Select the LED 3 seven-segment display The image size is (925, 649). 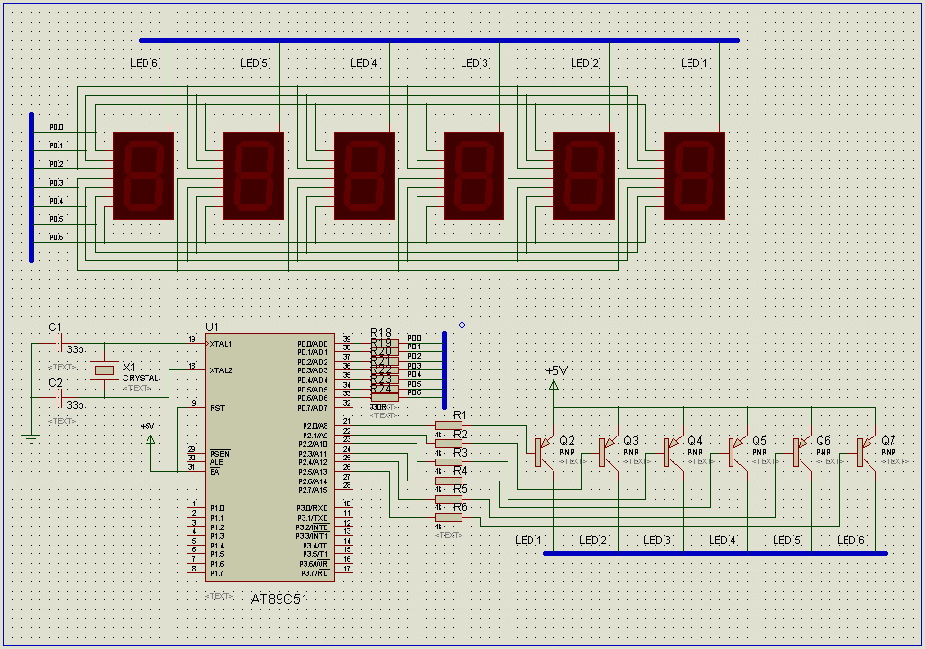pos(474,174)
